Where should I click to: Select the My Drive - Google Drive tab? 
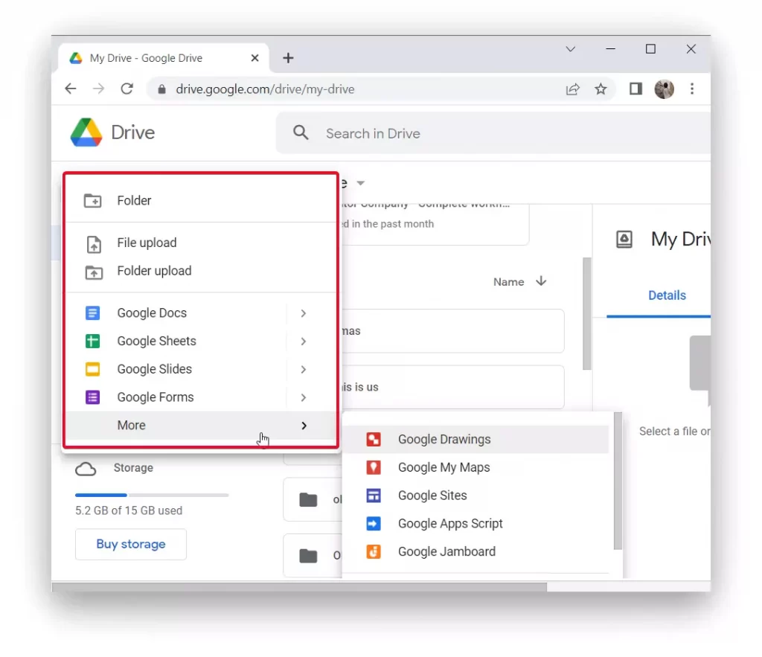[x=164, y=58]
